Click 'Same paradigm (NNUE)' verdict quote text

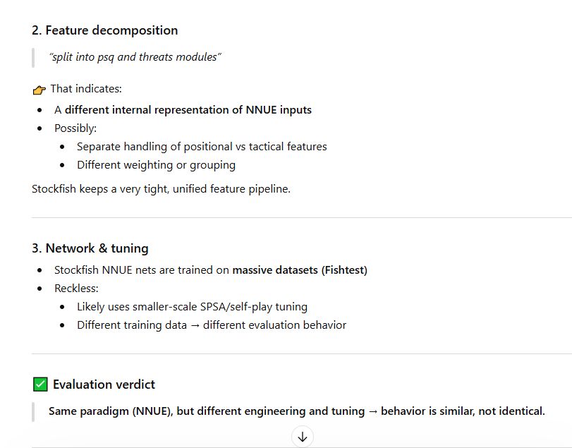click(110, 411)
